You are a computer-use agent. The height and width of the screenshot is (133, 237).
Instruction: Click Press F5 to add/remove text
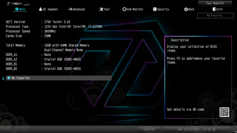coord(196,60)
